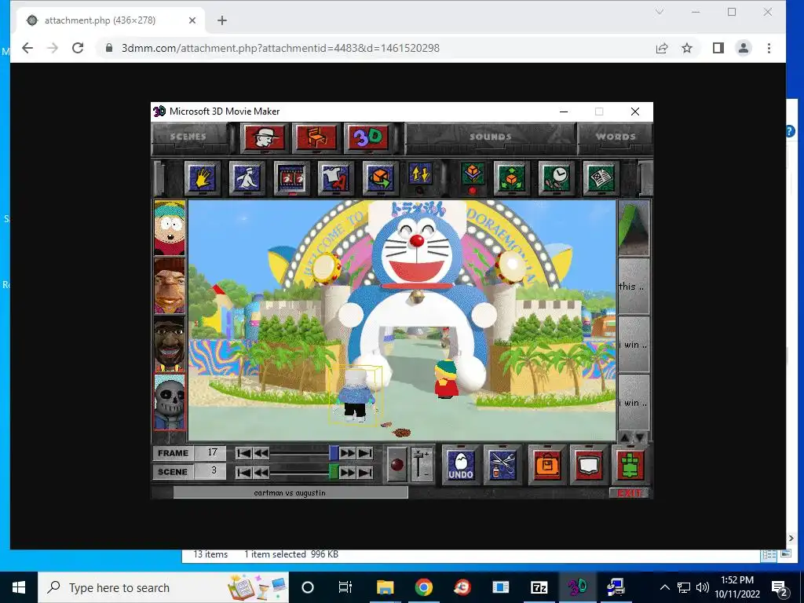804x603 pixels.
Task: Open the Words menu button
Action: click(x=616, y=137)
